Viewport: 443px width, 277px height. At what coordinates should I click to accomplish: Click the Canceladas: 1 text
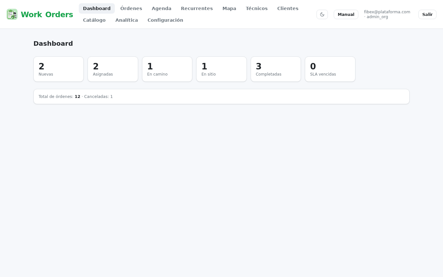[x=99, y=97]
